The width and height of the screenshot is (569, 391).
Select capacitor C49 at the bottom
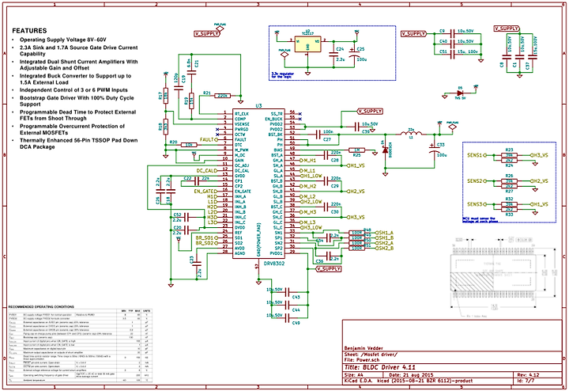tap(288, 318)
